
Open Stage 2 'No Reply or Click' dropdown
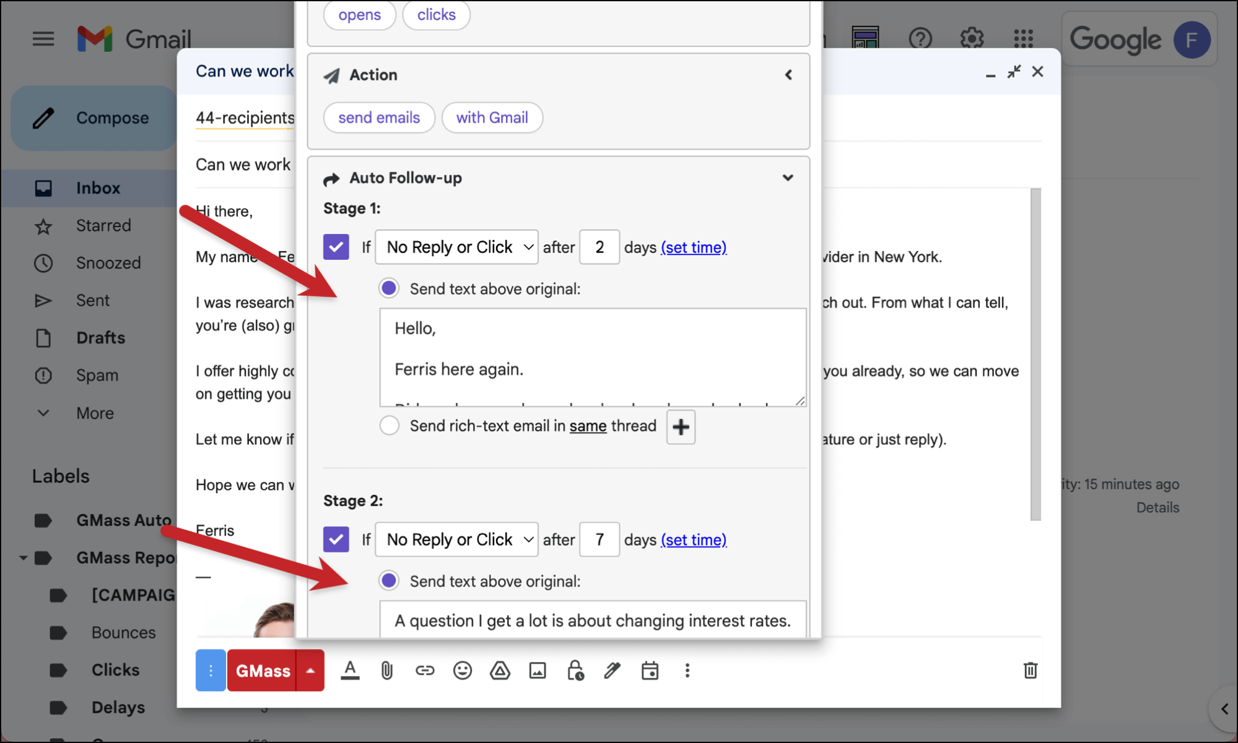click(x=456, y=539)
